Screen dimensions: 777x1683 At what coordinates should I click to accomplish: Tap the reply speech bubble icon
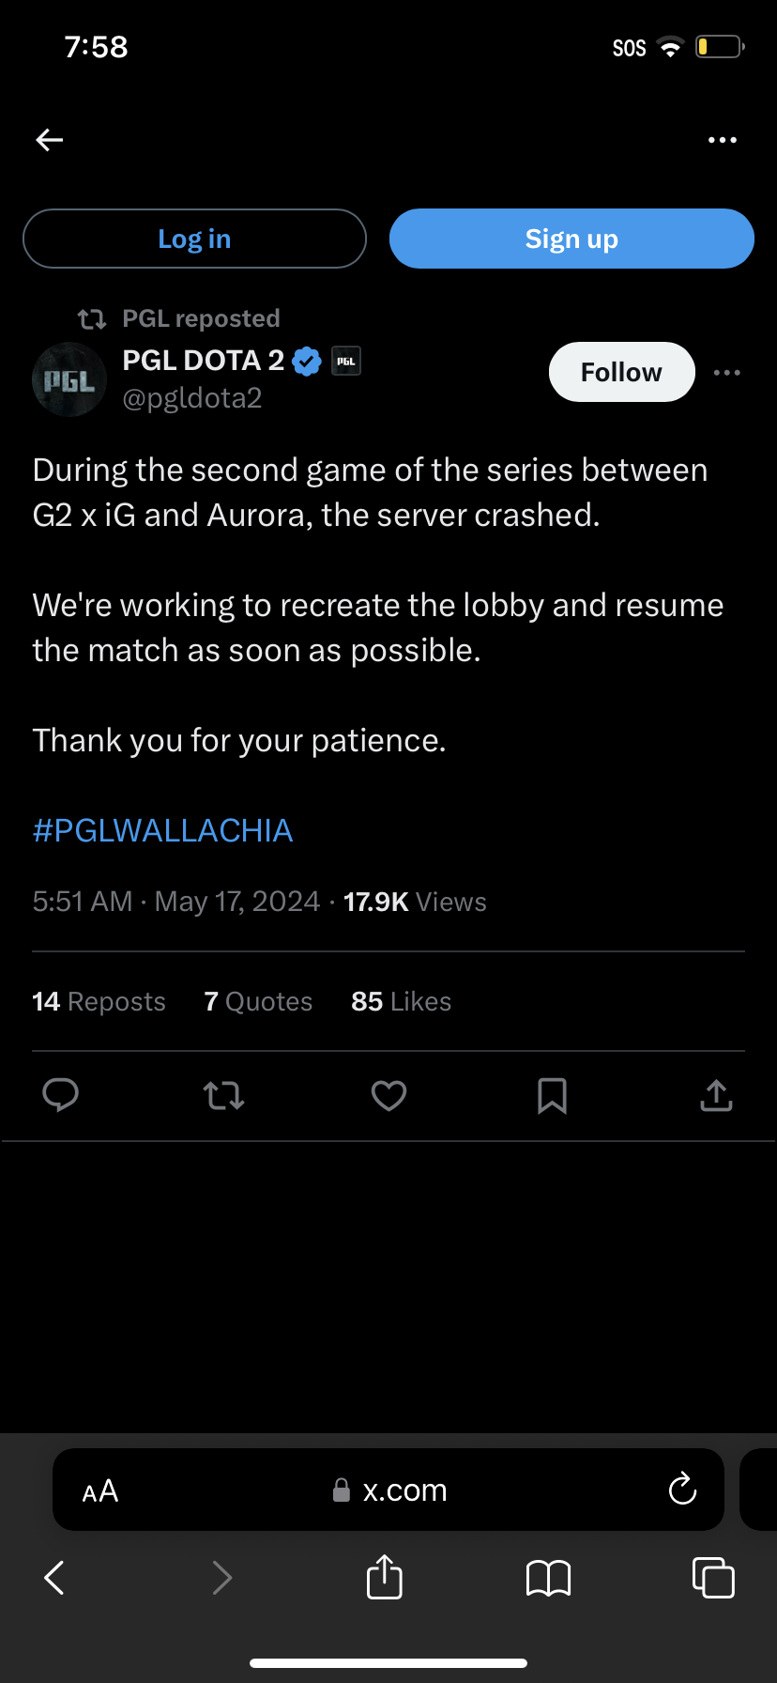(61, 1095)
